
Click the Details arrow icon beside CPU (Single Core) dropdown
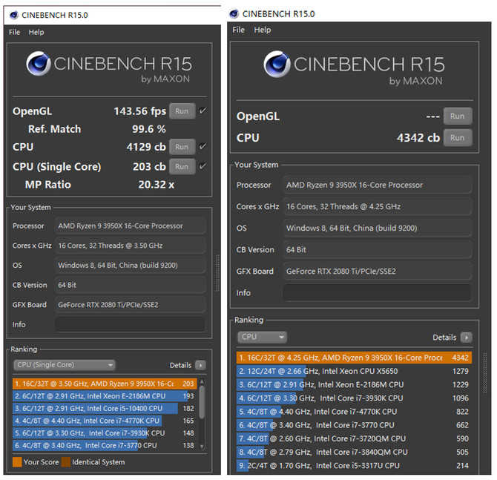point(200,365)
